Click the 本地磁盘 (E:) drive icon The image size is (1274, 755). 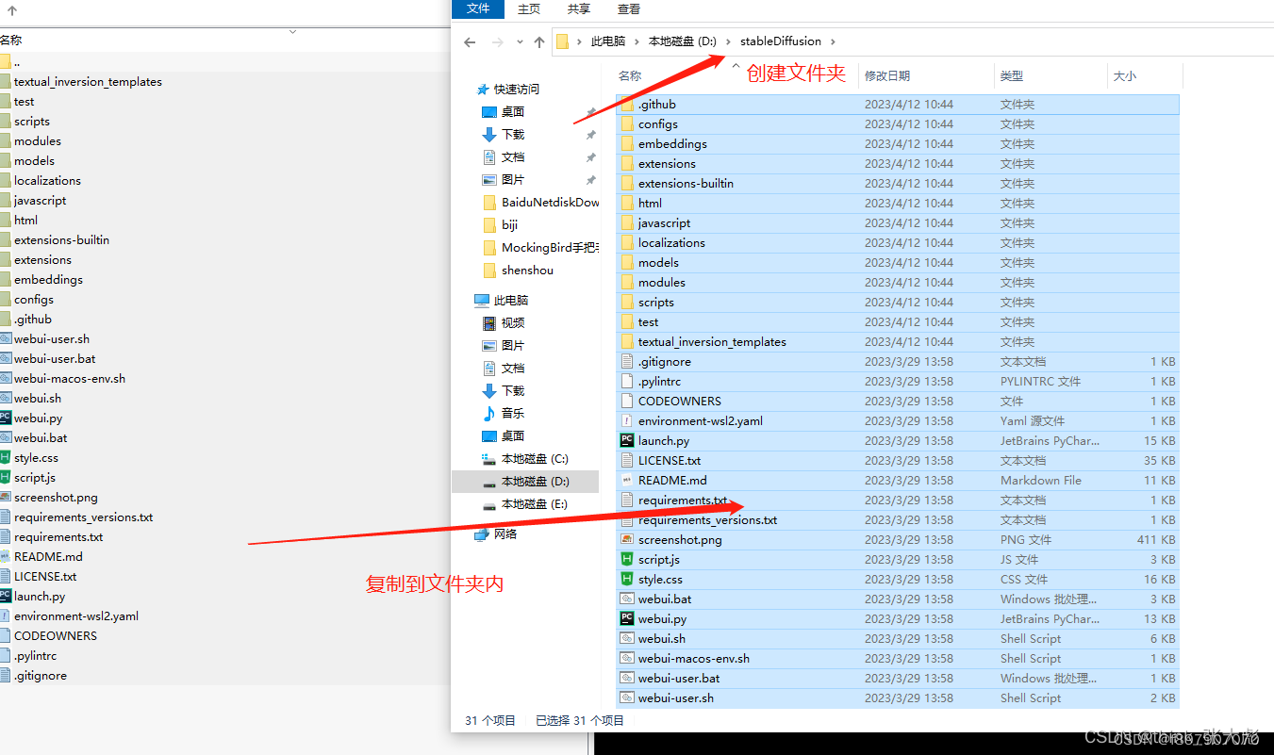click(489, 504)
